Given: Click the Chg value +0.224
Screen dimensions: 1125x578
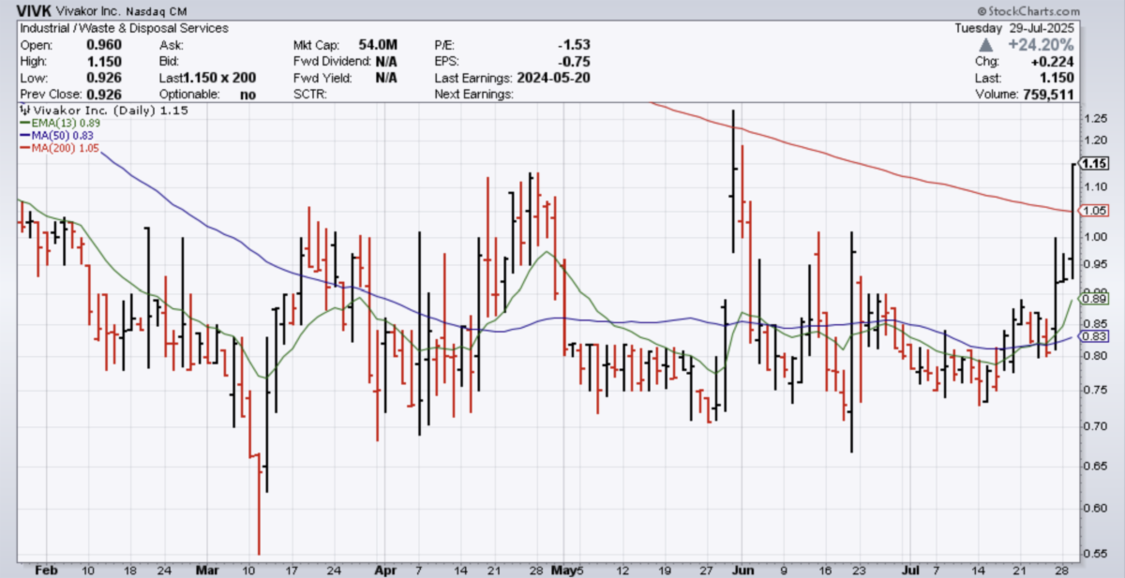Looking at the screenshot, I should click(x=1053, y=61).
